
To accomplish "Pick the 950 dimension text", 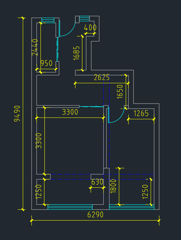I will (47, 63).
